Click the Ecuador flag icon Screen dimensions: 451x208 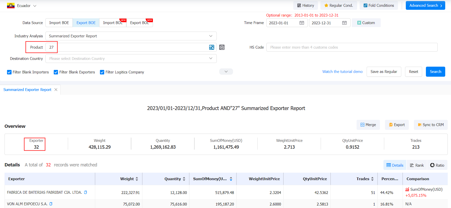tap(11, 6)
